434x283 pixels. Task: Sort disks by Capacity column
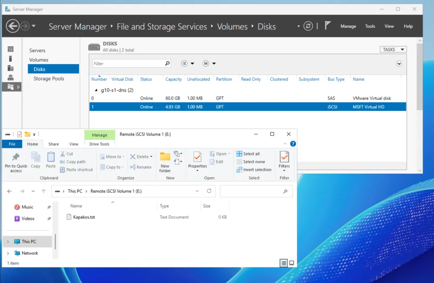click(x=174, y=79)
